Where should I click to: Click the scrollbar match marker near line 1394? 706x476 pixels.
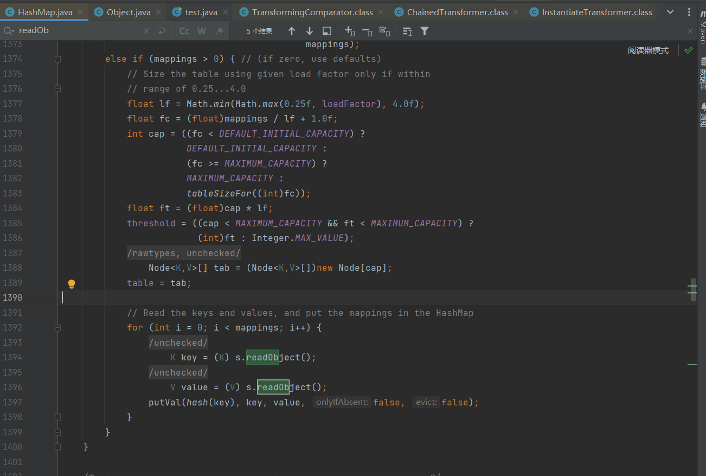coord(692,364)
